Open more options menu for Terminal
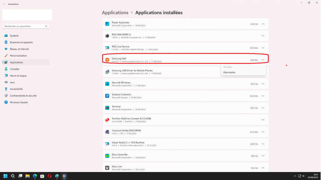This screenshot has height=180, width=322. tap(263, 108)
